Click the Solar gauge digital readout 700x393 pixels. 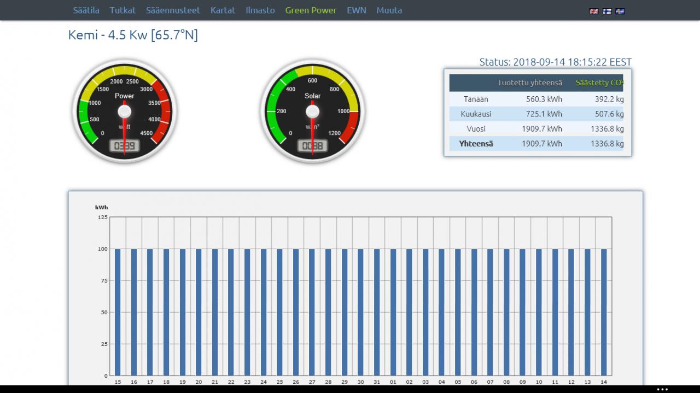(x=312, y=146)
